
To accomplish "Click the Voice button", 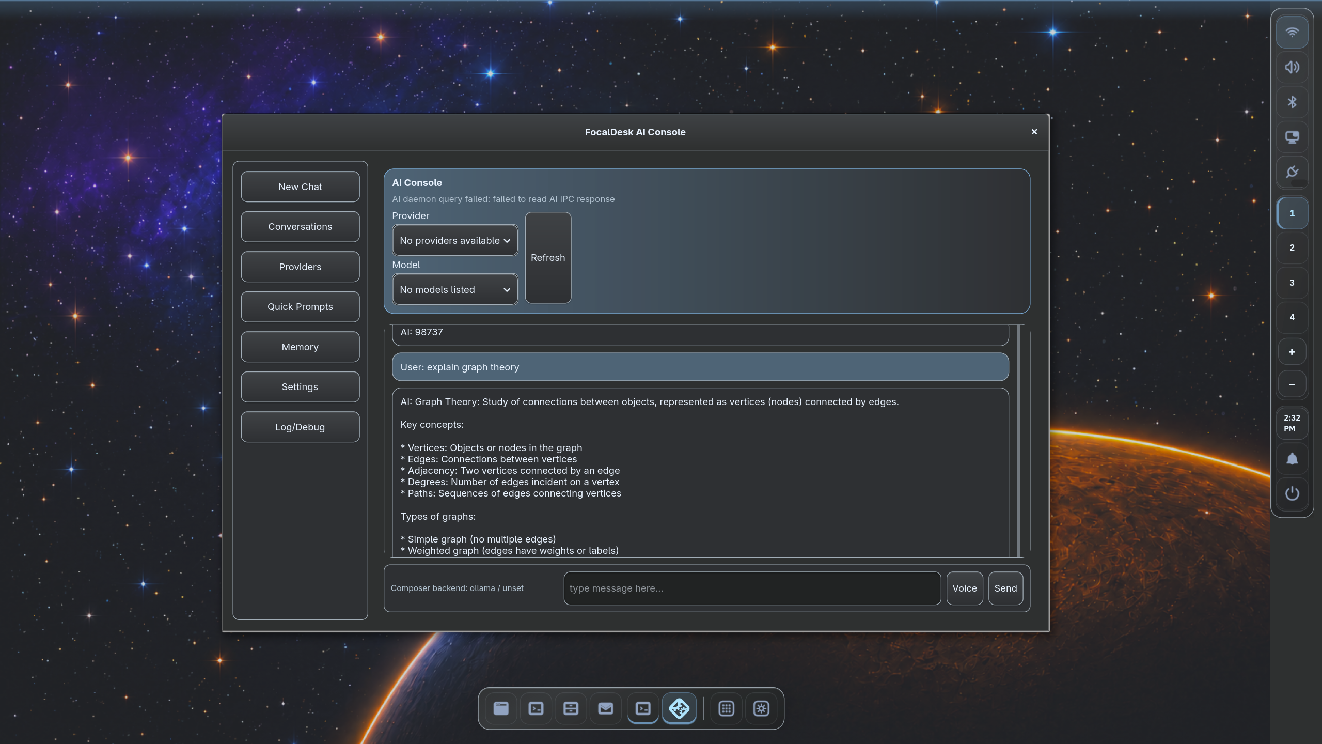I will pyautogui.click(x=964, y=588).
